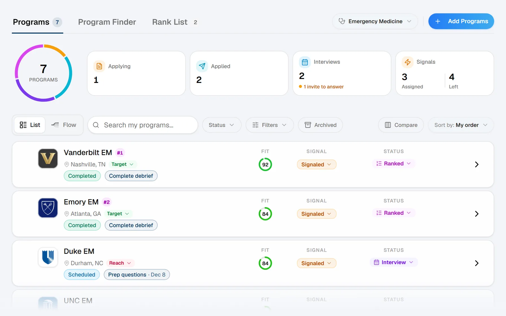Click the Duke EM FIT score 84 ring
The image size is (506, 316).
coord(265,263)
